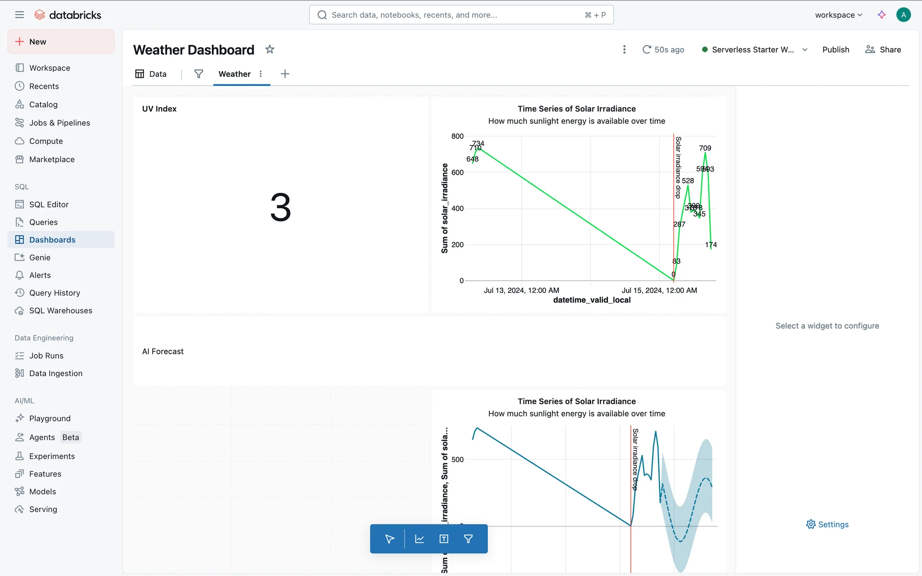Click the hamburger menu icon

(19, 15)
